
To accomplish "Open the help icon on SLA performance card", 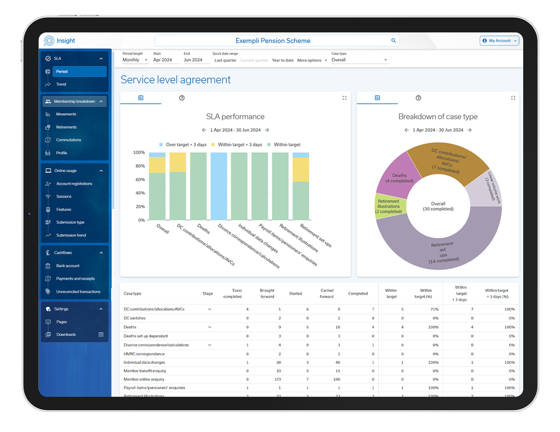I will [x=182, y=98].
